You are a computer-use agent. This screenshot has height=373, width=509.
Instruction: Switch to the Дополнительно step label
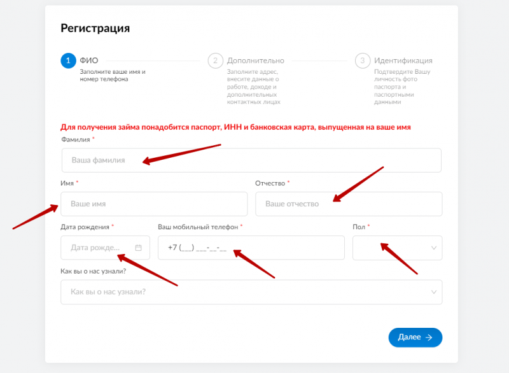[256, 60]
